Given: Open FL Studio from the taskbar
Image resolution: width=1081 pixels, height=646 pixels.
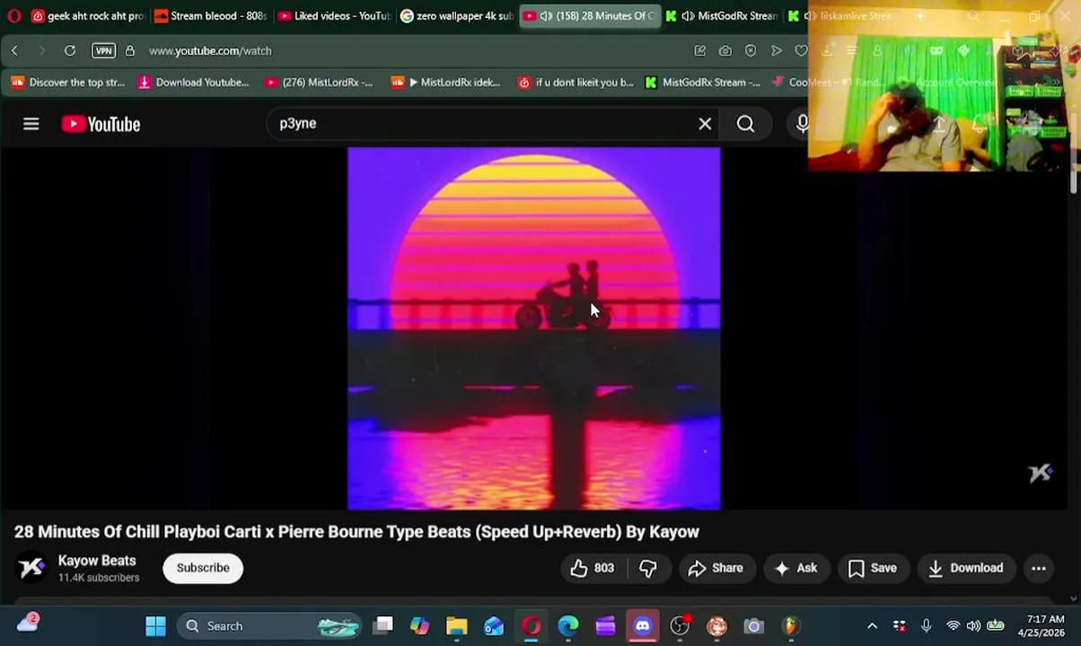Looking at the screenshot, I should click(790, 626).
